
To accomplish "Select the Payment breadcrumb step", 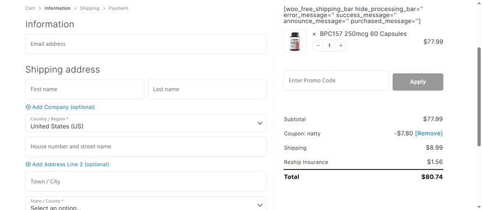I will pyautogui.click(x=118, y=8).
